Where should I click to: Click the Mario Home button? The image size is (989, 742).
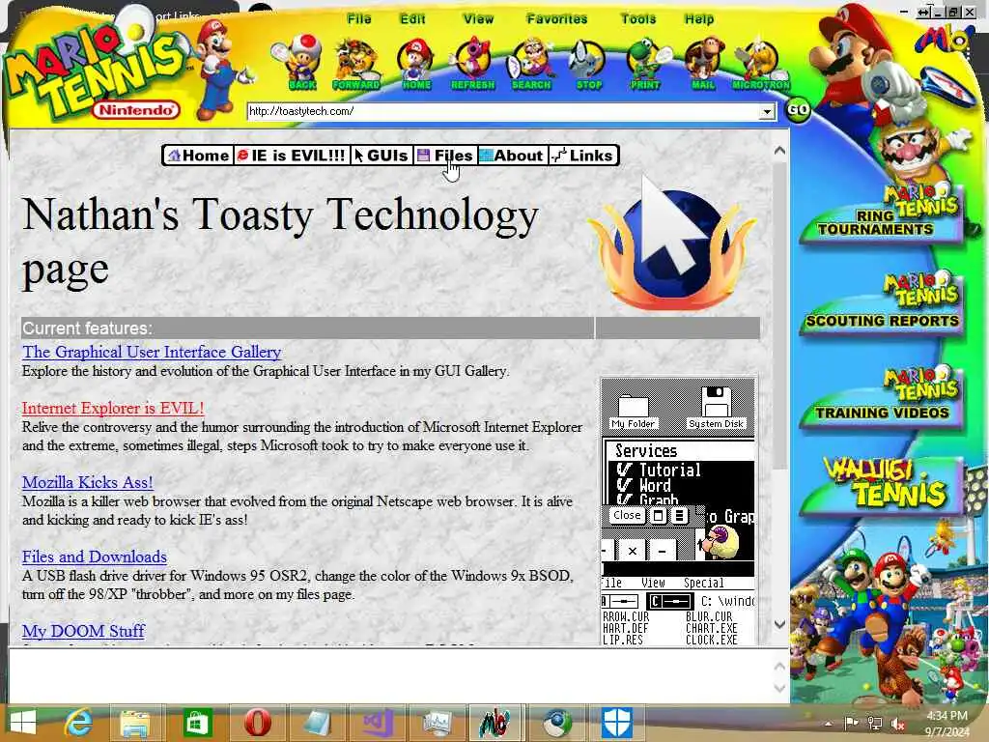pos(415,63)
